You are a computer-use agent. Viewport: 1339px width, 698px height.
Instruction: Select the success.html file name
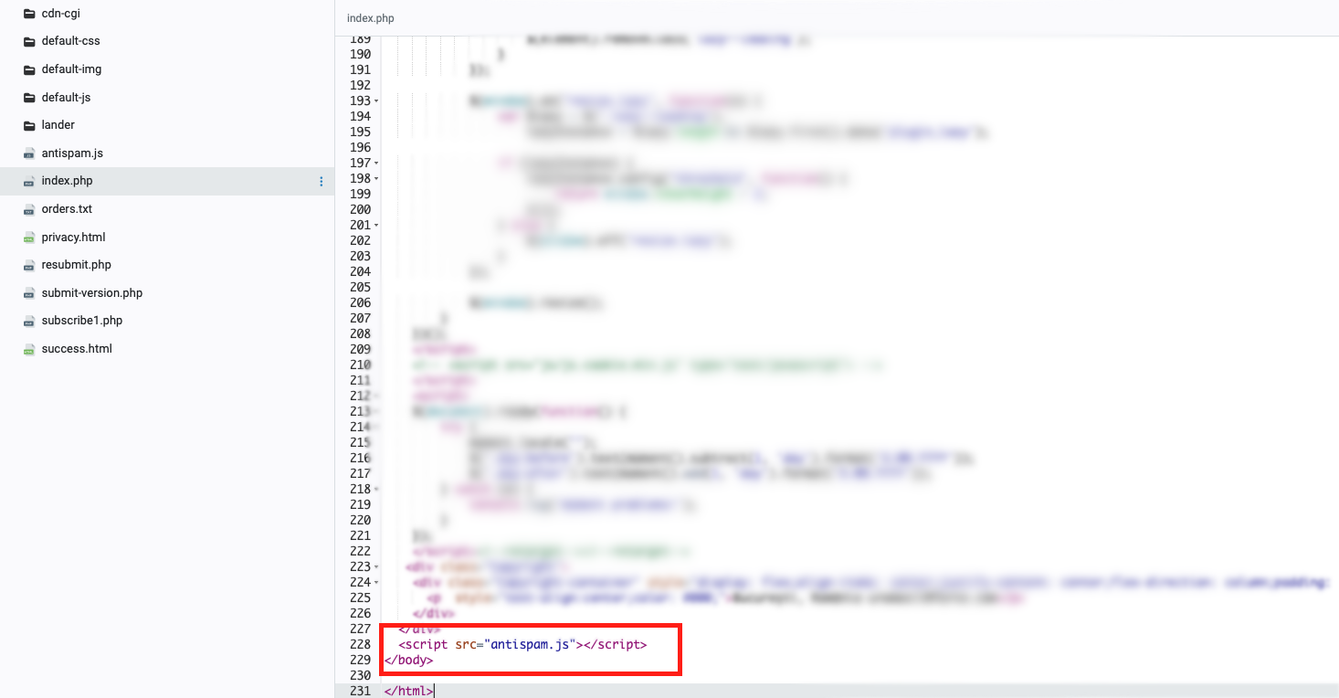point(77,349)
